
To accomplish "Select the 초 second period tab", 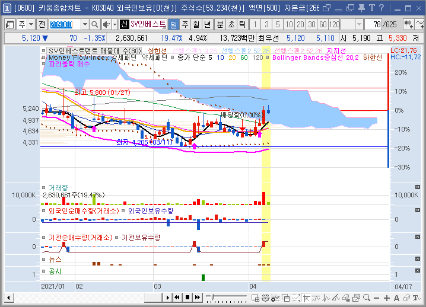I will coord(231,25).
